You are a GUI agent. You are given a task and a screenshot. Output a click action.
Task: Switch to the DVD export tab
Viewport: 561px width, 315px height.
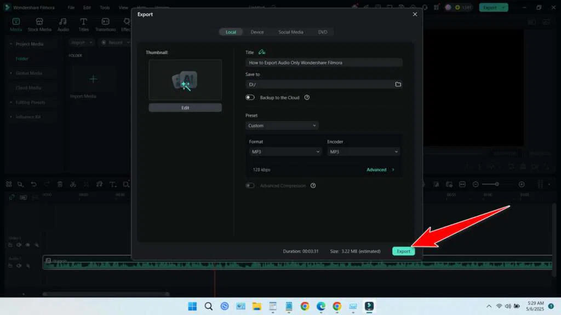[322, 32]
